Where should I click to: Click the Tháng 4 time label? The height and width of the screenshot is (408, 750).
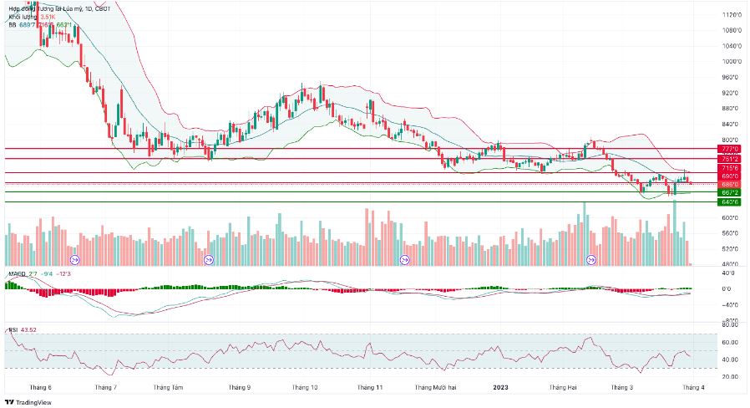click(x=693, y=387)
